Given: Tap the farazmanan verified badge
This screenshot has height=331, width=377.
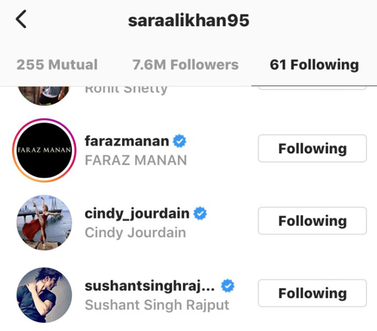Looking at the screenshot, I should (180, 141).
